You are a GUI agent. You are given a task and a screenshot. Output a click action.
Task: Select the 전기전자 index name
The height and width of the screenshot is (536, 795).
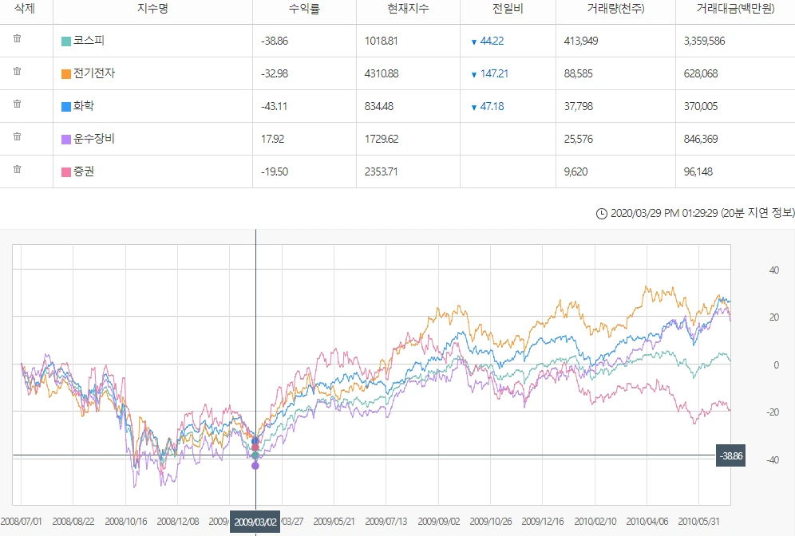pyautogui.click(x=94, y=73)
